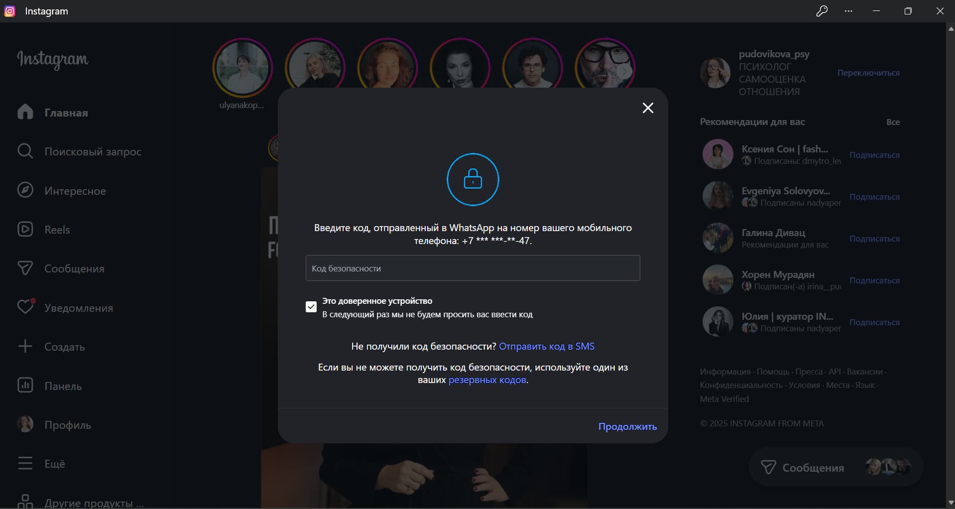Click the Код безопасности input field
This screenshot has width=955, height=509.
click(x=473, y=268)
